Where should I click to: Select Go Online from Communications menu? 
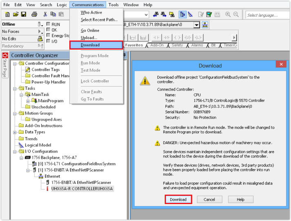coord(90,31)
